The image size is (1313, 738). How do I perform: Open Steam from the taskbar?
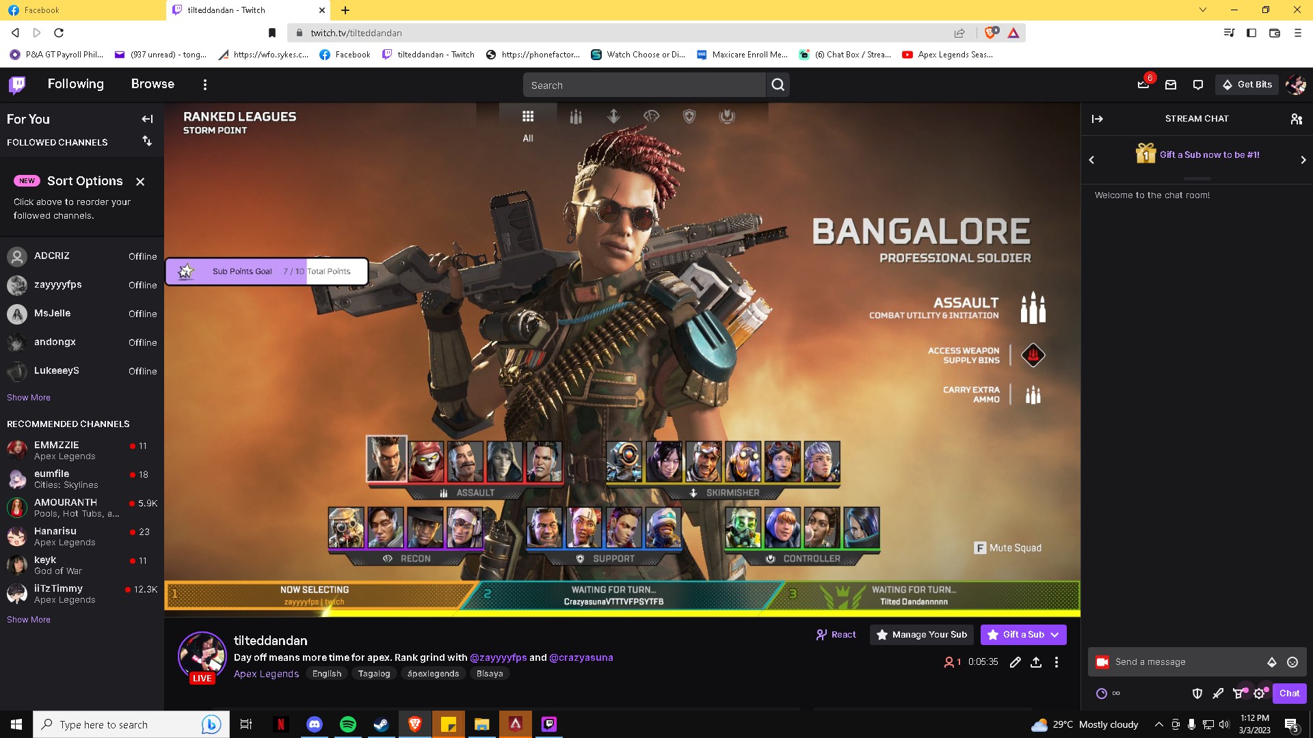(x=381, y=724)
